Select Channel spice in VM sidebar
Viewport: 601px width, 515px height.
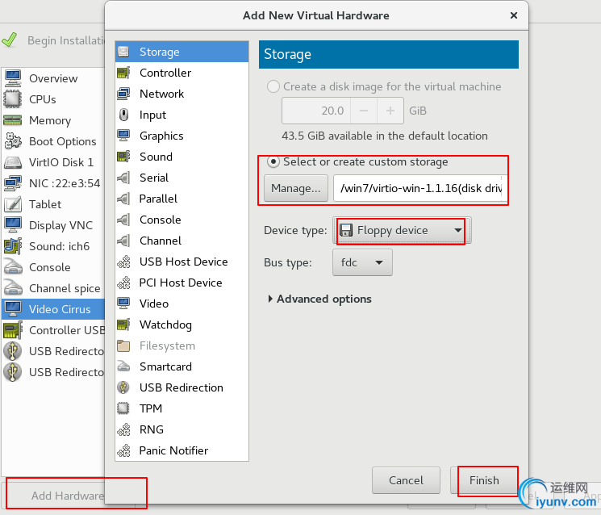(53, 288)
